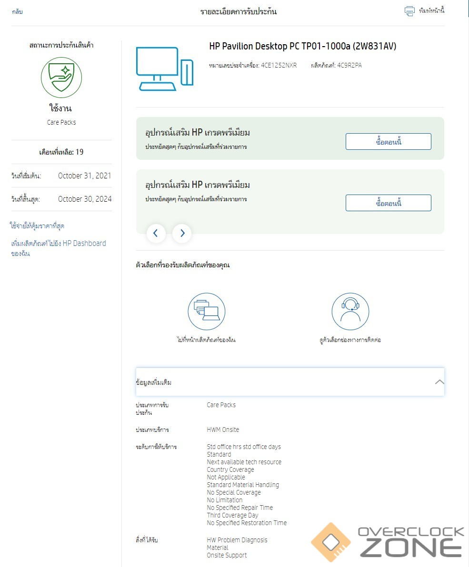Click the พิมพ์หน้านี้ print page link
The height and width of the screenshot is (567, 469).
click(x=432, y=11)
